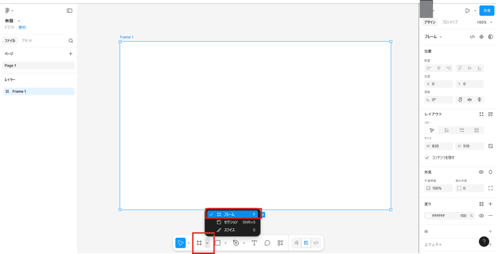
Task: Expand the frame tool dropdown arrow
Action: [207, 243]
